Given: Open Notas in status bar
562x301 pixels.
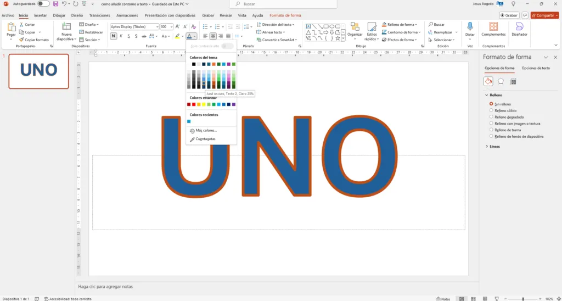Looking at the screenshot, I should [x=443, y=299].
